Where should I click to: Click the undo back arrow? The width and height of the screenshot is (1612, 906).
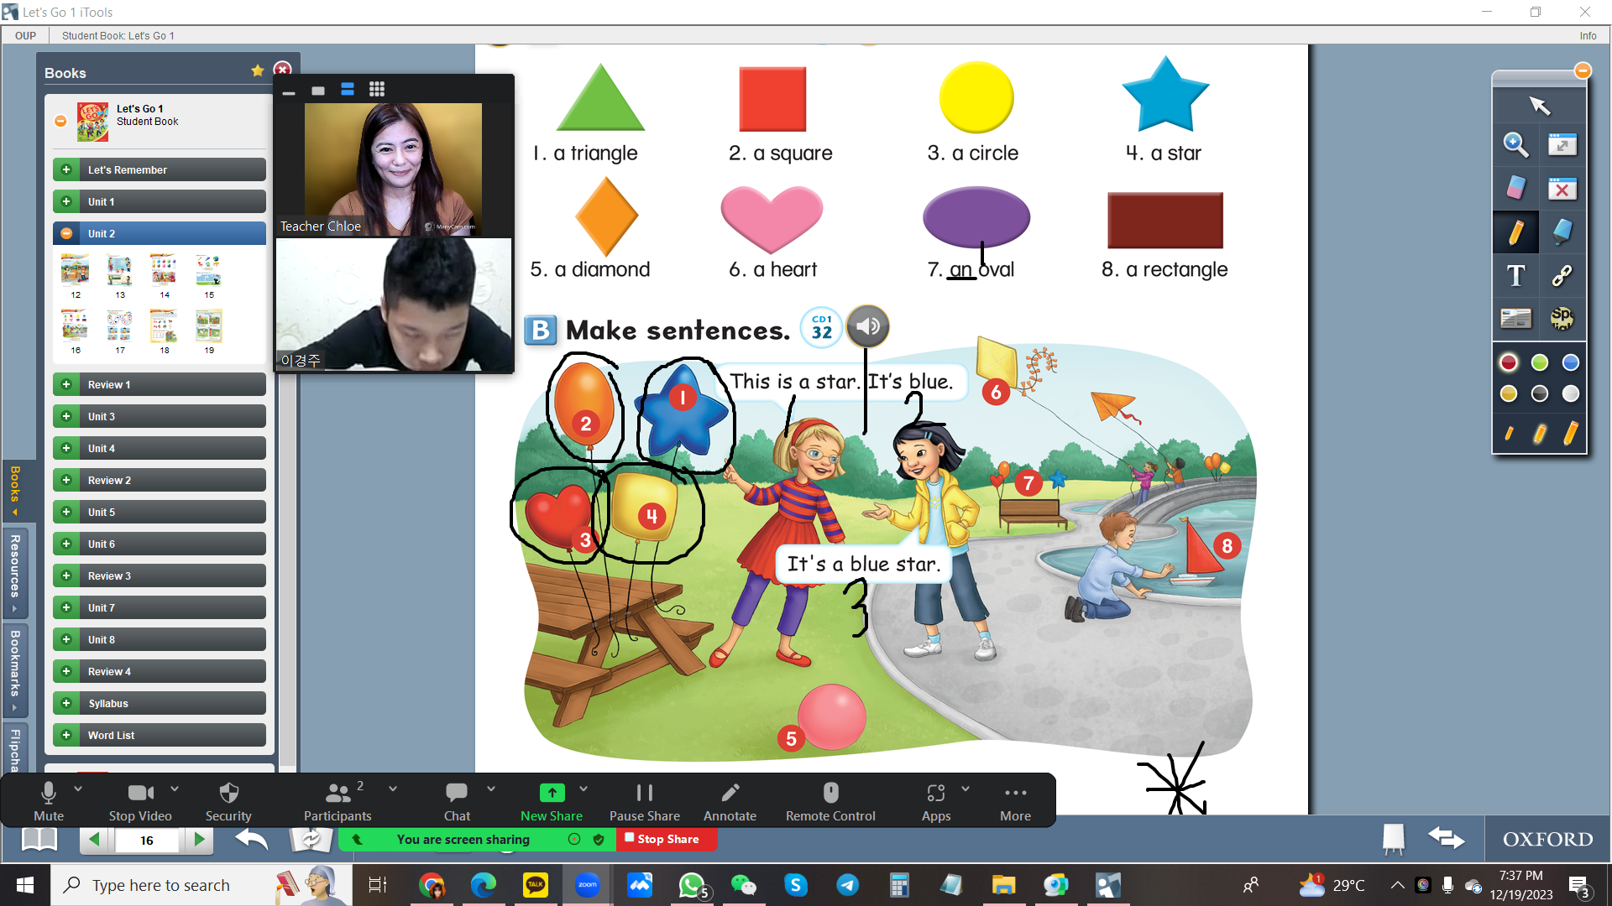(x=252, y=839)
